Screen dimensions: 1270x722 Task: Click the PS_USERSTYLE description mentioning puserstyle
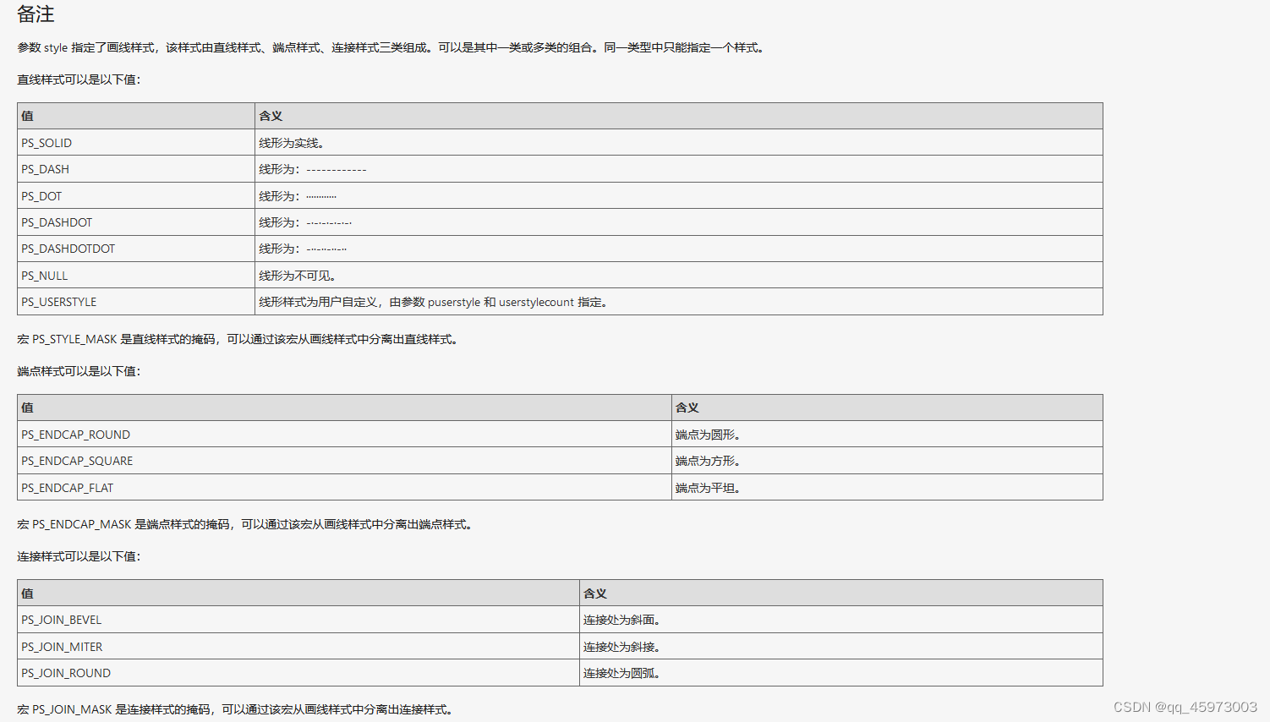coord(434,302)
